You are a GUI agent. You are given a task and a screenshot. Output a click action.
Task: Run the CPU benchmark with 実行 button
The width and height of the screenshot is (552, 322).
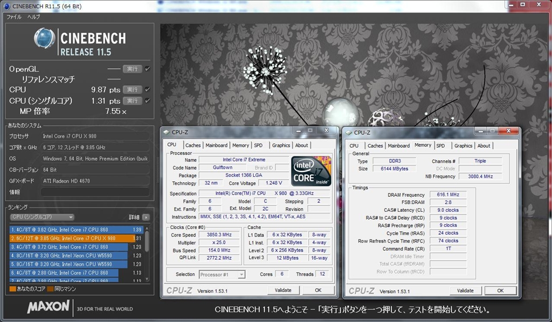(132, 89)
